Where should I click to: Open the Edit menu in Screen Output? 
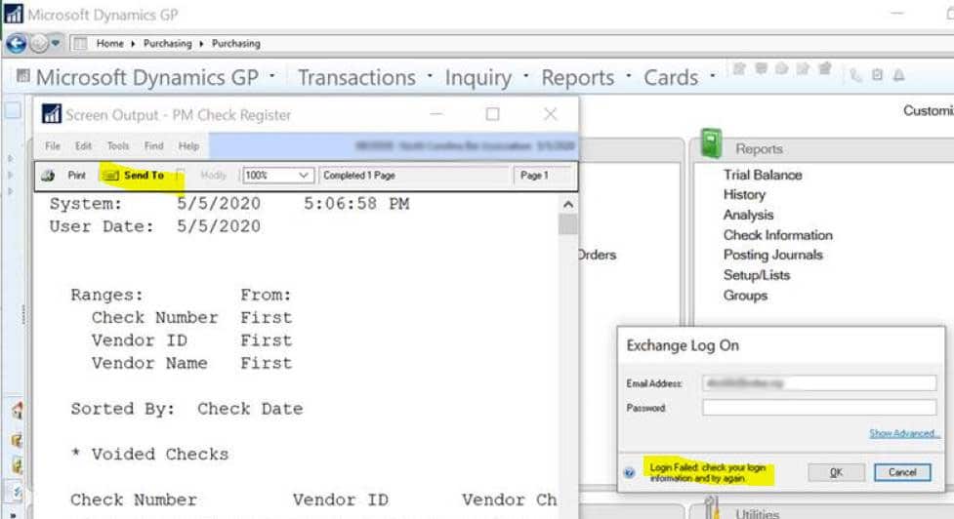click(x=83, y=146)
